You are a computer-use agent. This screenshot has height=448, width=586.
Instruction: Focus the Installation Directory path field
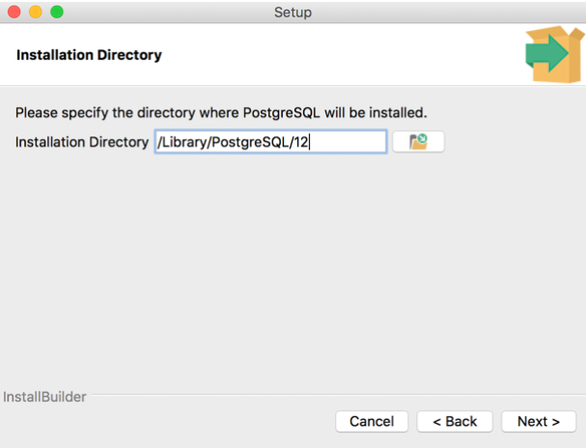pyautogui.click(x=270, y=142)
